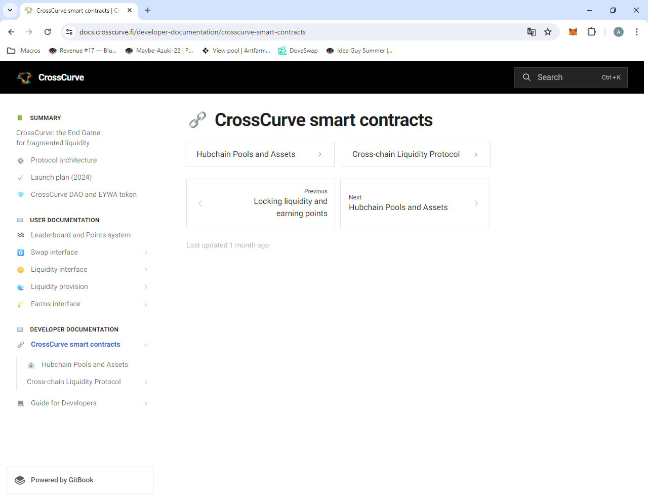Open Launch plan (2024) page
648x498 pixels.
pyautogui.click(x=61, y=178)
